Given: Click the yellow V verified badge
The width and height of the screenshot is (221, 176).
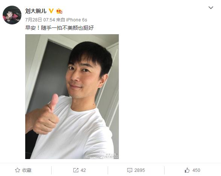Looking at the screenshot, I should [x=51, y=11].
